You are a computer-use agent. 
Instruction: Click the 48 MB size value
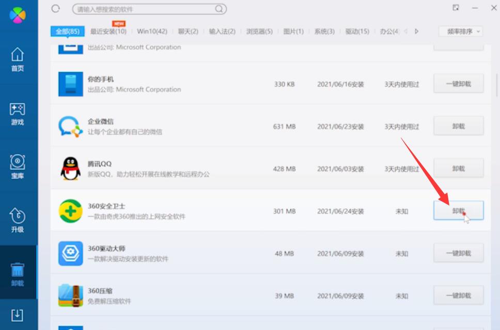[285, 254]
